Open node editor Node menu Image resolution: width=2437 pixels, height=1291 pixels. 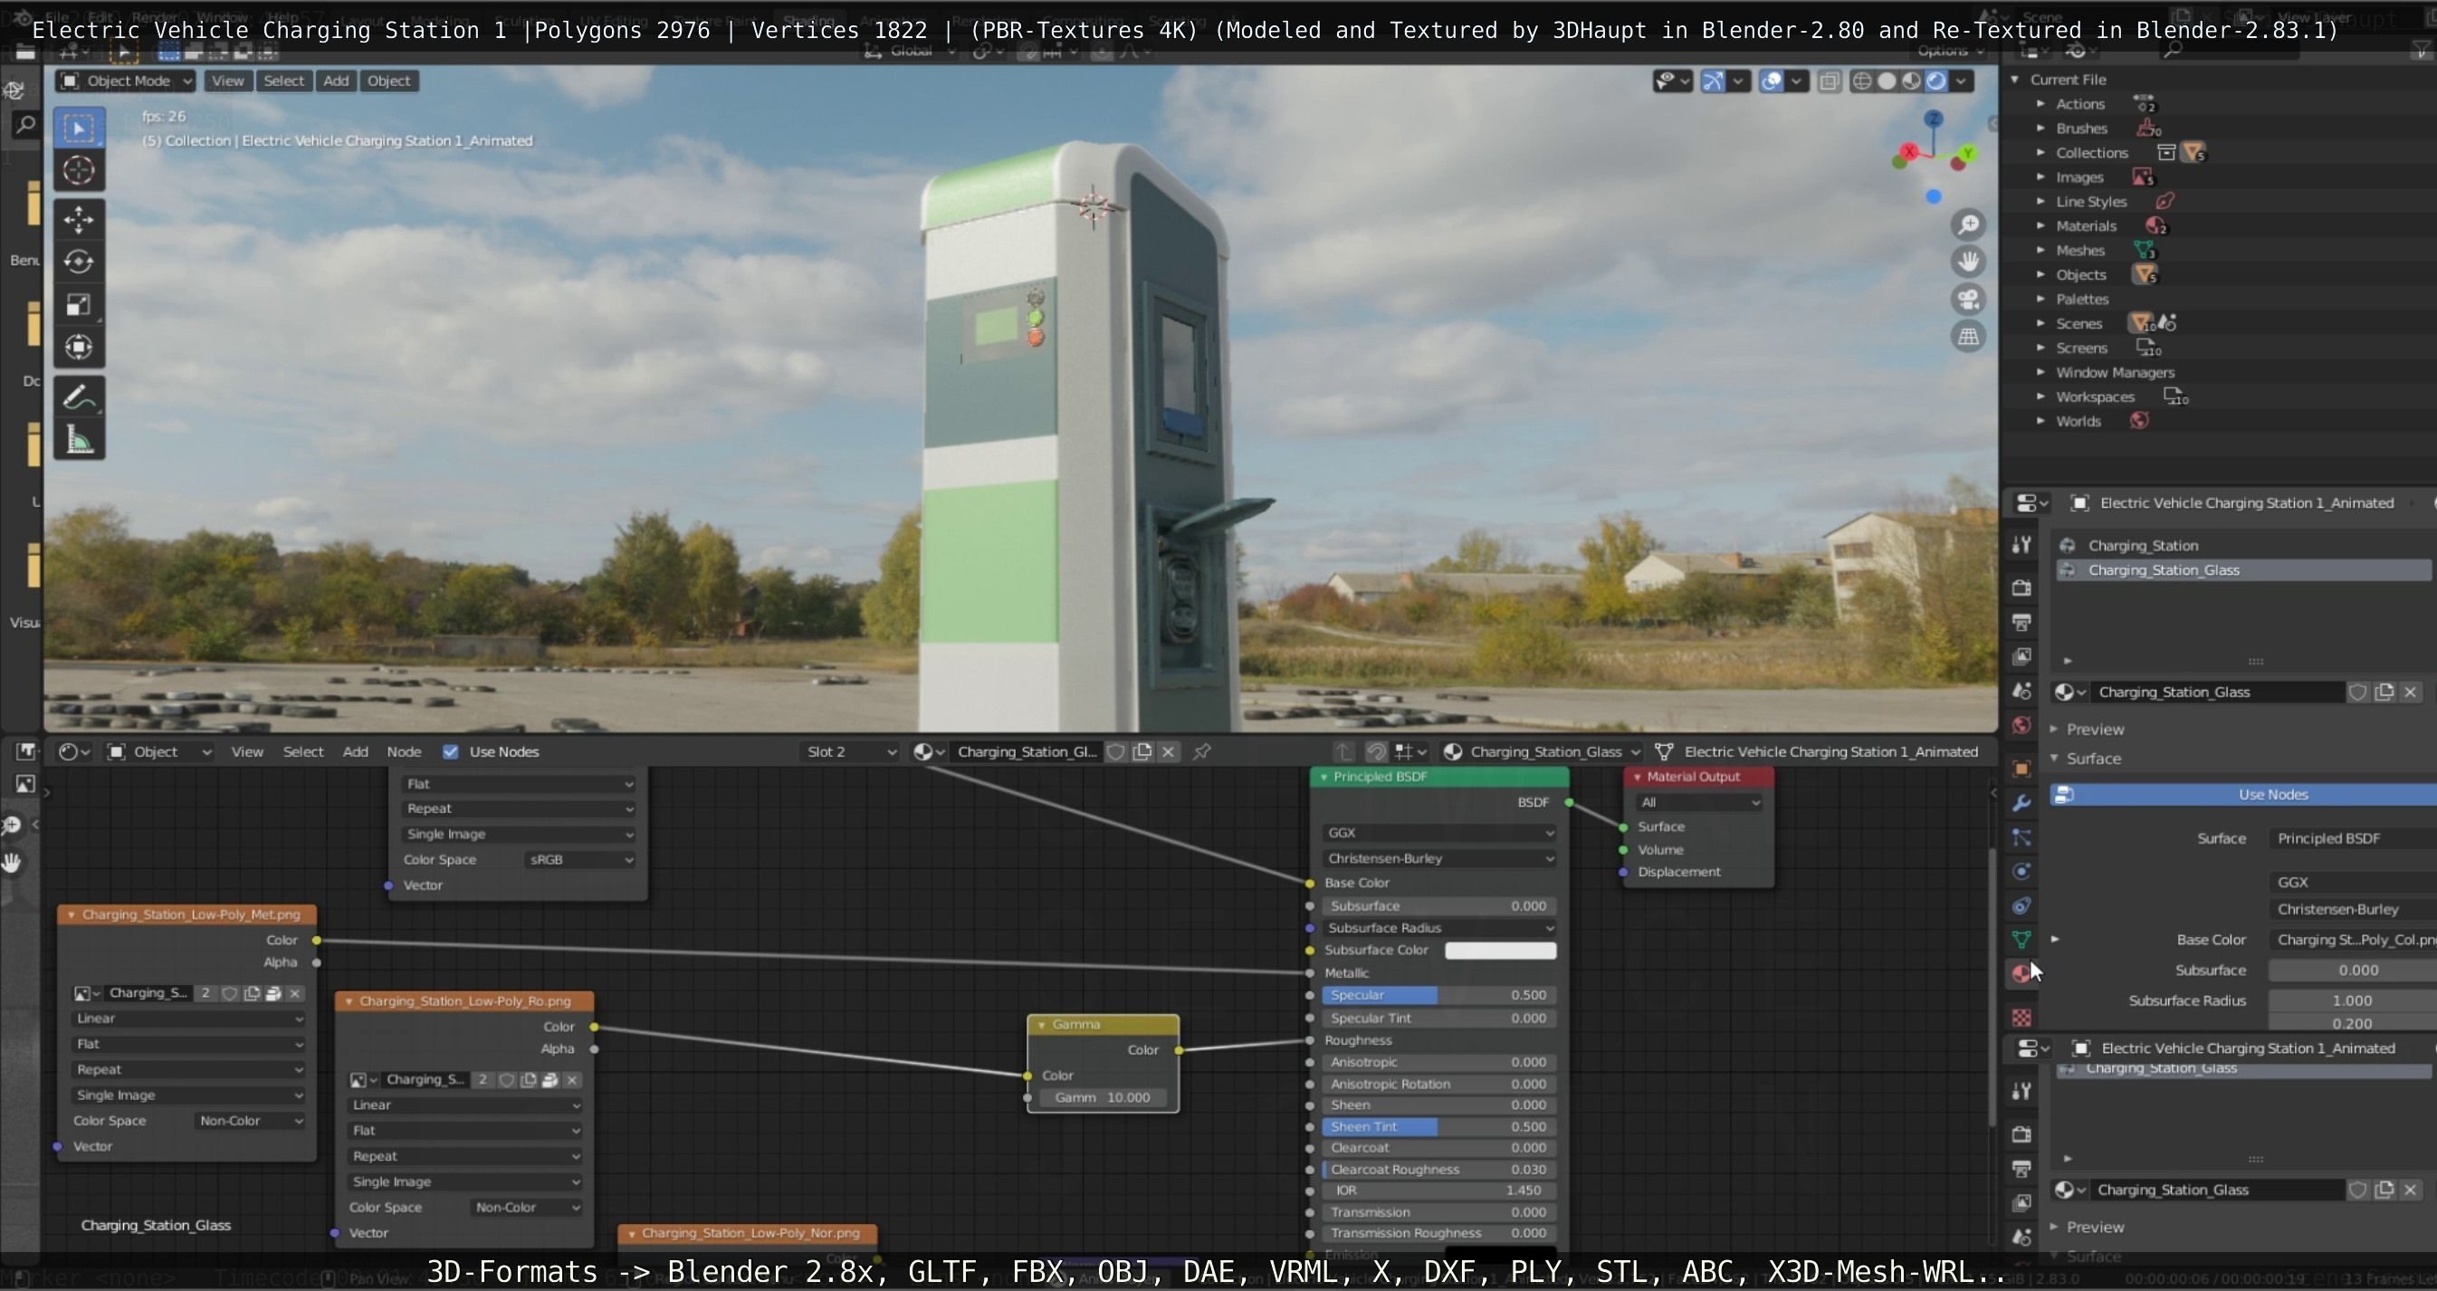click(x=404, y=752)
